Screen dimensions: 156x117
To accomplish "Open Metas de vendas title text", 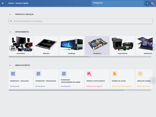I will 144,81.
